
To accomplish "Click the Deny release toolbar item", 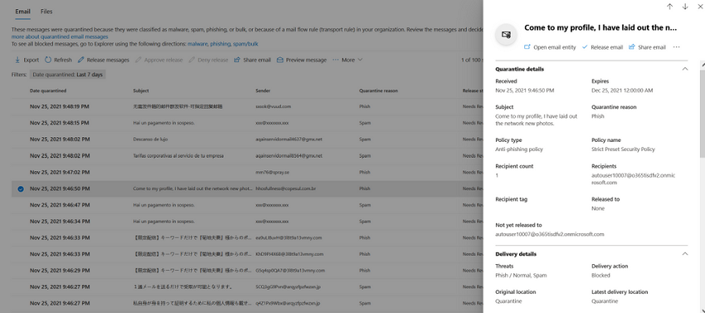I will tap(208, 60).
